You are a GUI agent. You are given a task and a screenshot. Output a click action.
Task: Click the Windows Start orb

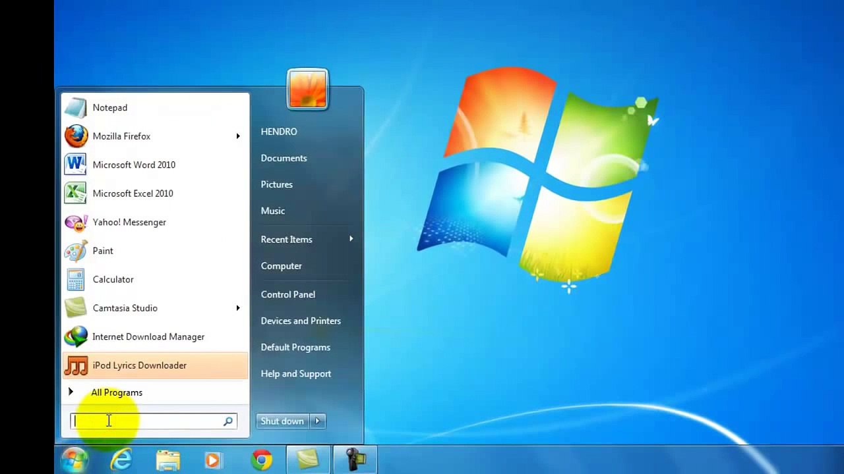coord(75,460)
